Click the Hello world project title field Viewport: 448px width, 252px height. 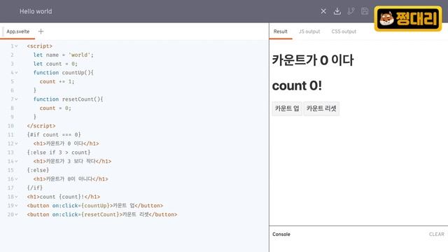coord(36,11)
